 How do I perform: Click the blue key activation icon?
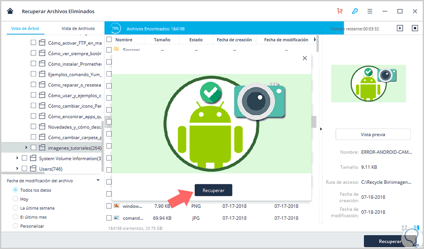(355, 11)
